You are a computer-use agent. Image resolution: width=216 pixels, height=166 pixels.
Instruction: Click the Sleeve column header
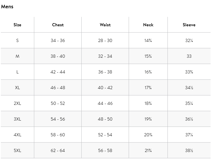[x=189, y=25]
